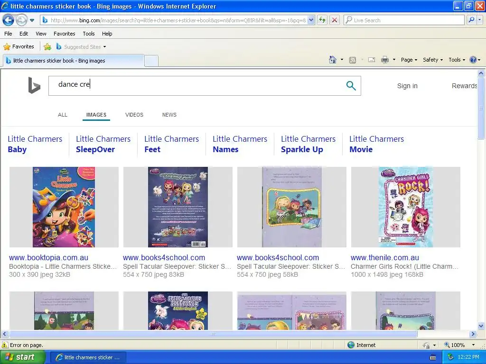Click the horizontal scrollbar right arrow

473,334
